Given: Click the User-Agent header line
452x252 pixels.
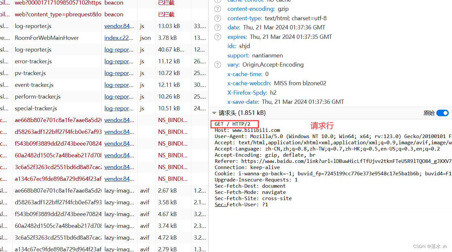Looking at the screenshot, I should (333, 136).
